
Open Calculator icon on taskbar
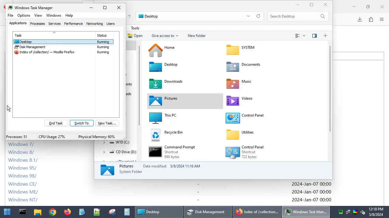(x=127, y=212)
